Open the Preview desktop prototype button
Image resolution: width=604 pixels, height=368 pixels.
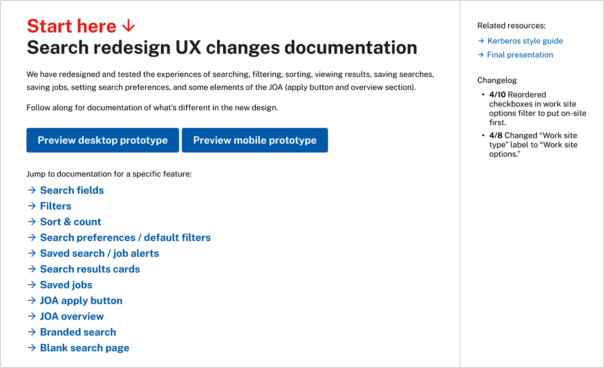click(103, 140)
